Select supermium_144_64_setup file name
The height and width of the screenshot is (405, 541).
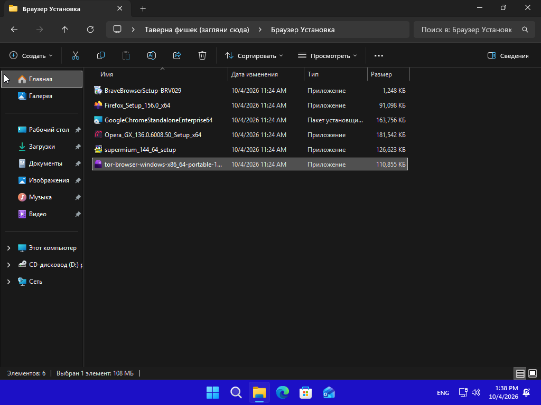point(140,150)
